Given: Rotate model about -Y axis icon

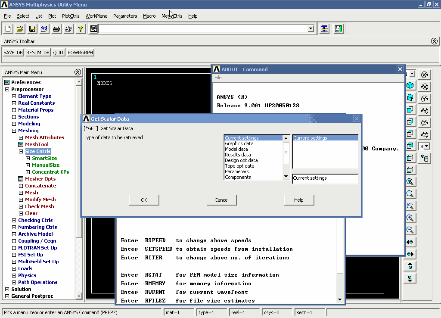Looking at the screenshot, I should click(424, 111).
